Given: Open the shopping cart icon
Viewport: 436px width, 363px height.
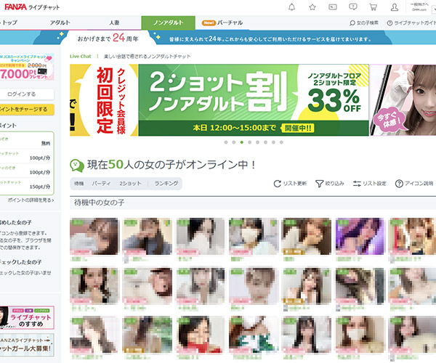Looking at the screenshot, I should pos(374,7).
